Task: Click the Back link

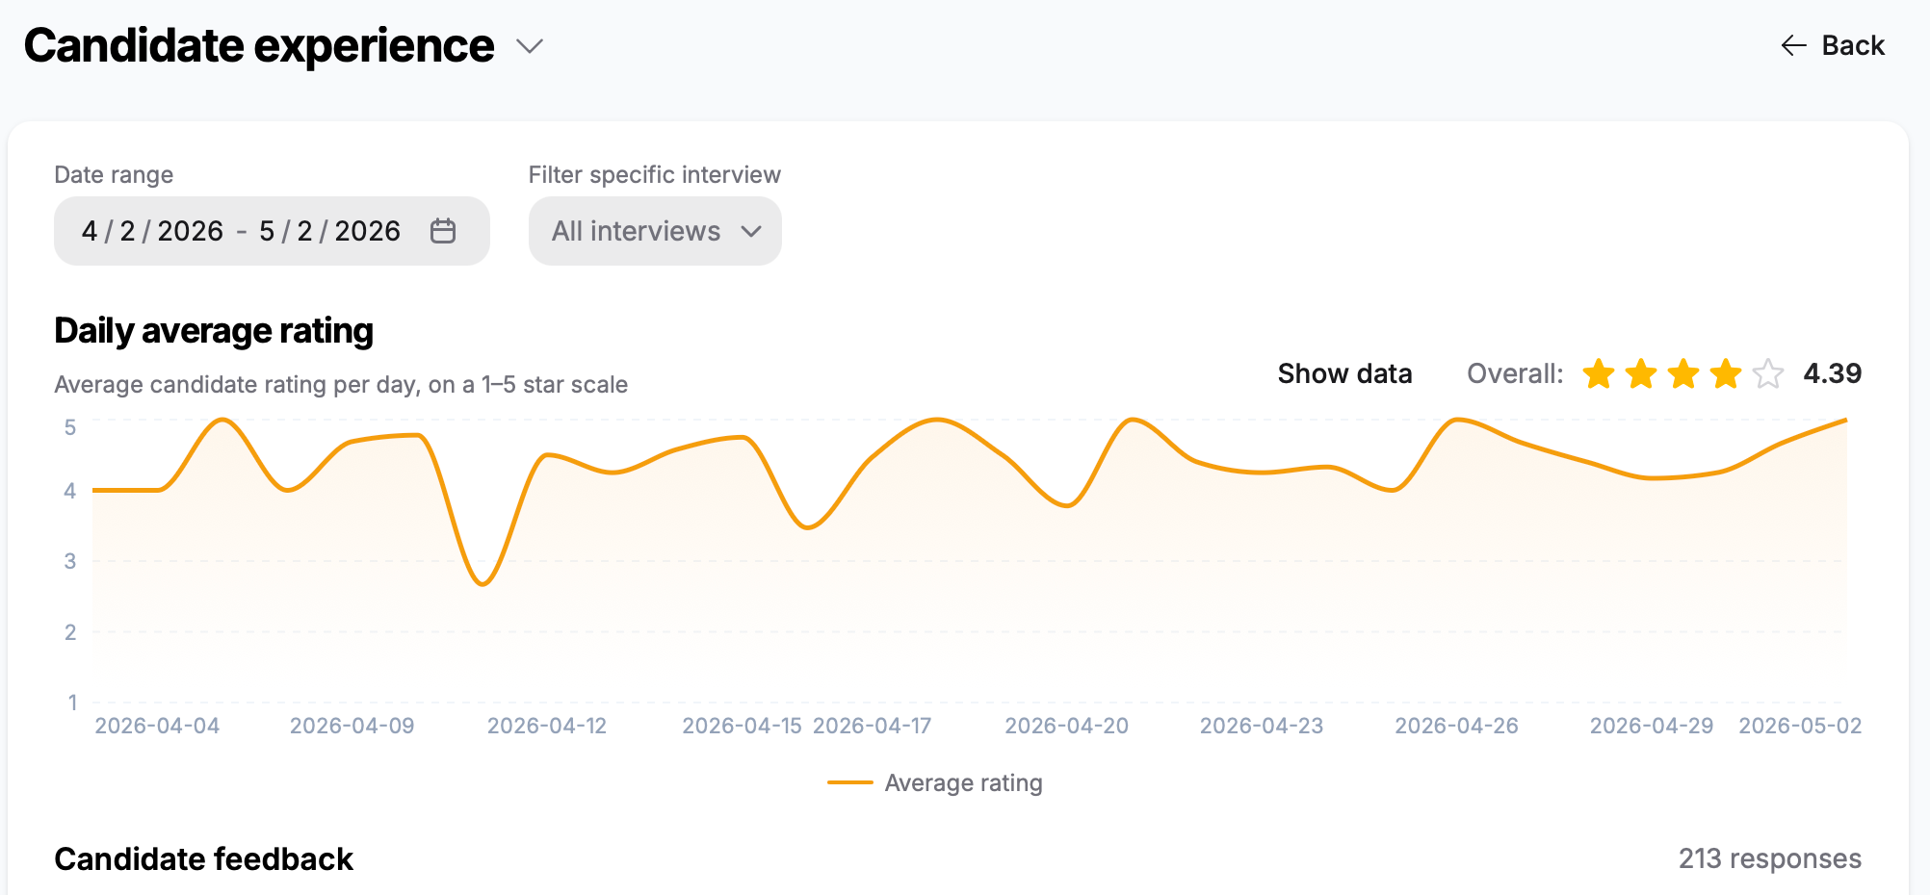Action: pyautogui.click(x=1832, y=45)
